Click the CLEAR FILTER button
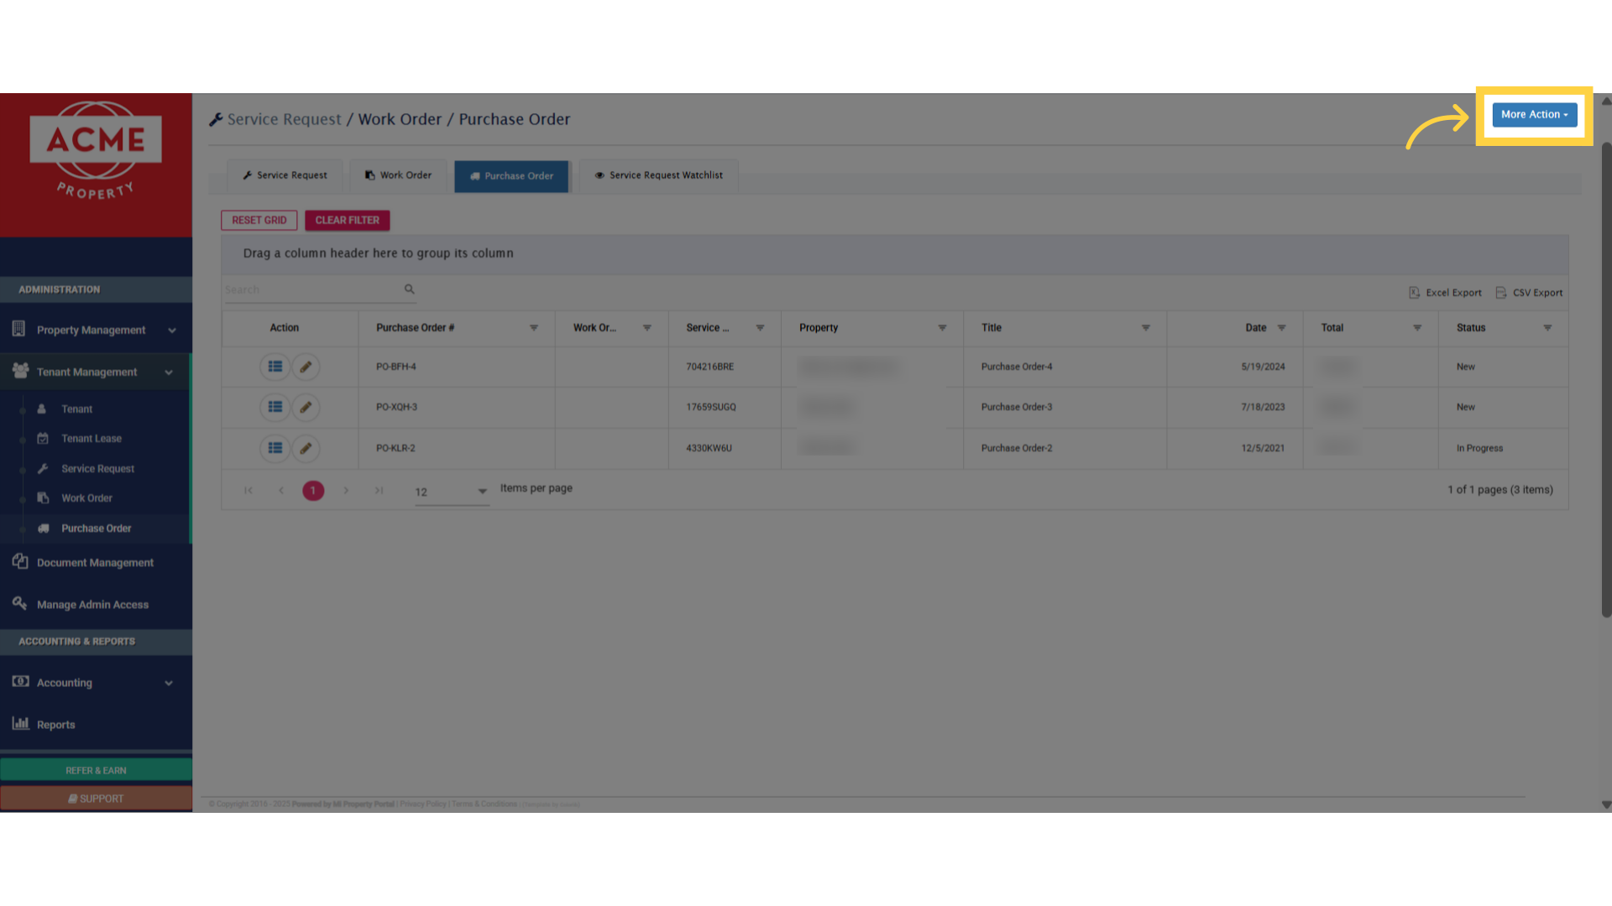The height and width of the screenshot is (906, 1612). click(347, 220)
